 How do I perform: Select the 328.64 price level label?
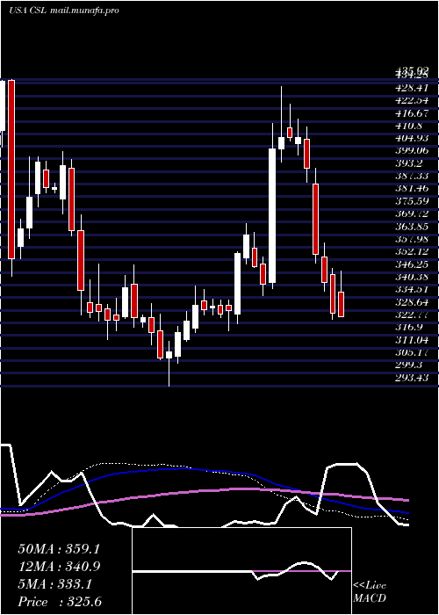pos(411,302)
